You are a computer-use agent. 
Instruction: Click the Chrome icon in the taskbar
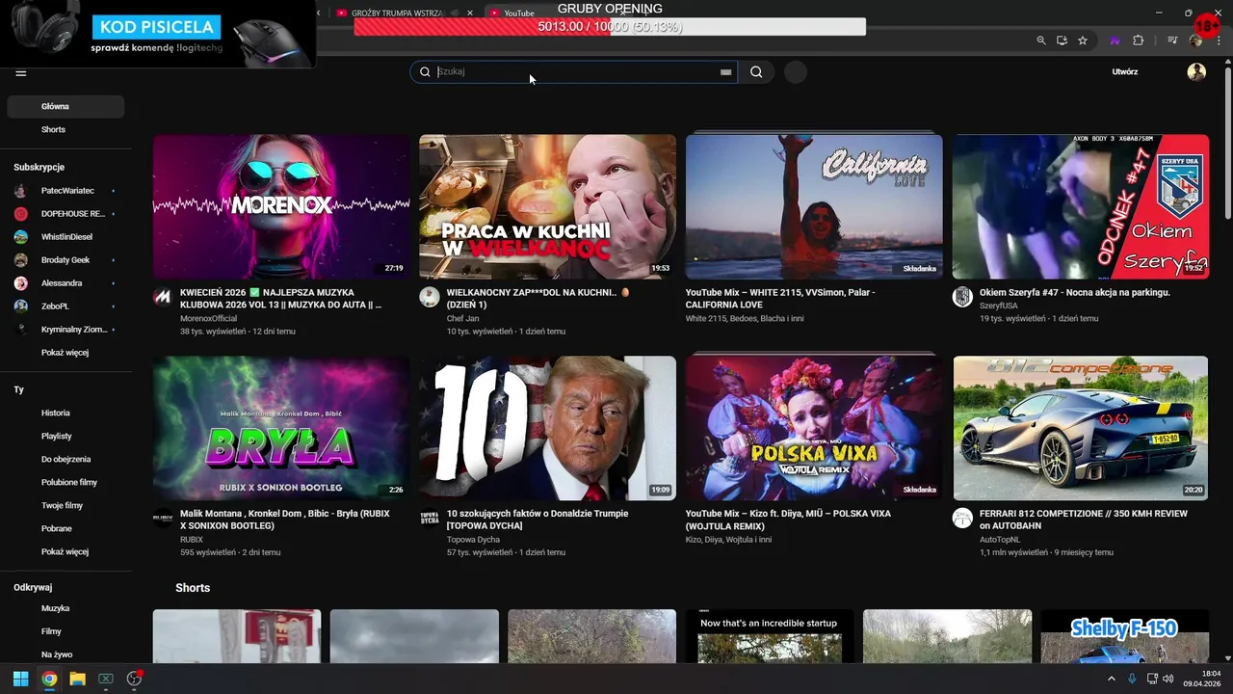[49, 679]
